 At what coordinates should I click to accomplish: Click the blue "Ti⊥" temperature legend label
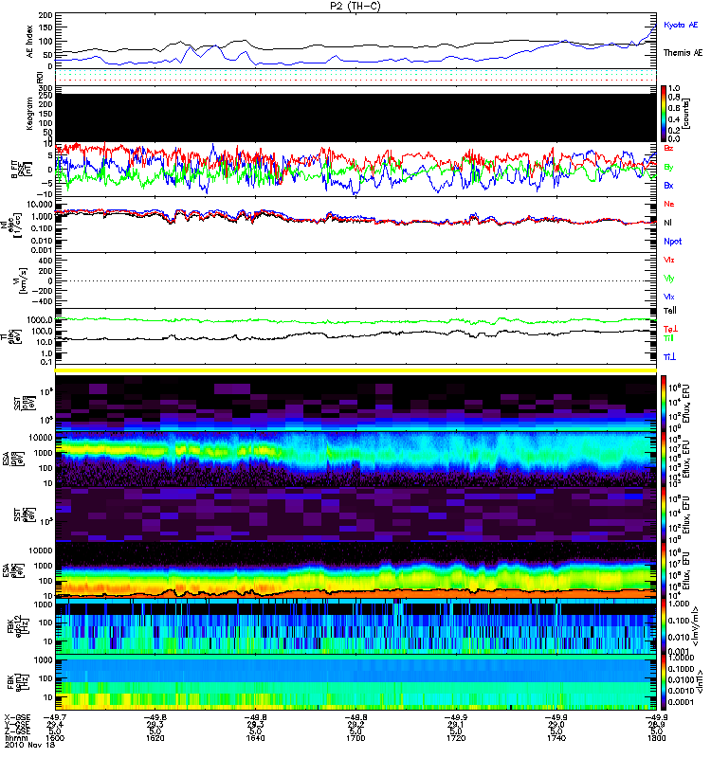(x=669, y=357)
